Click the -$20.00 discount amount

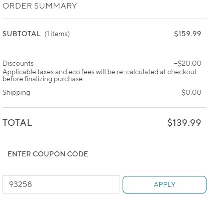click(187, 63)
